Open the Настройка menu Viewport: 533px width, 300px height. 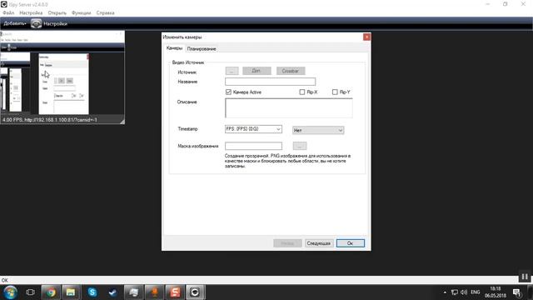[x=31, y=13]
